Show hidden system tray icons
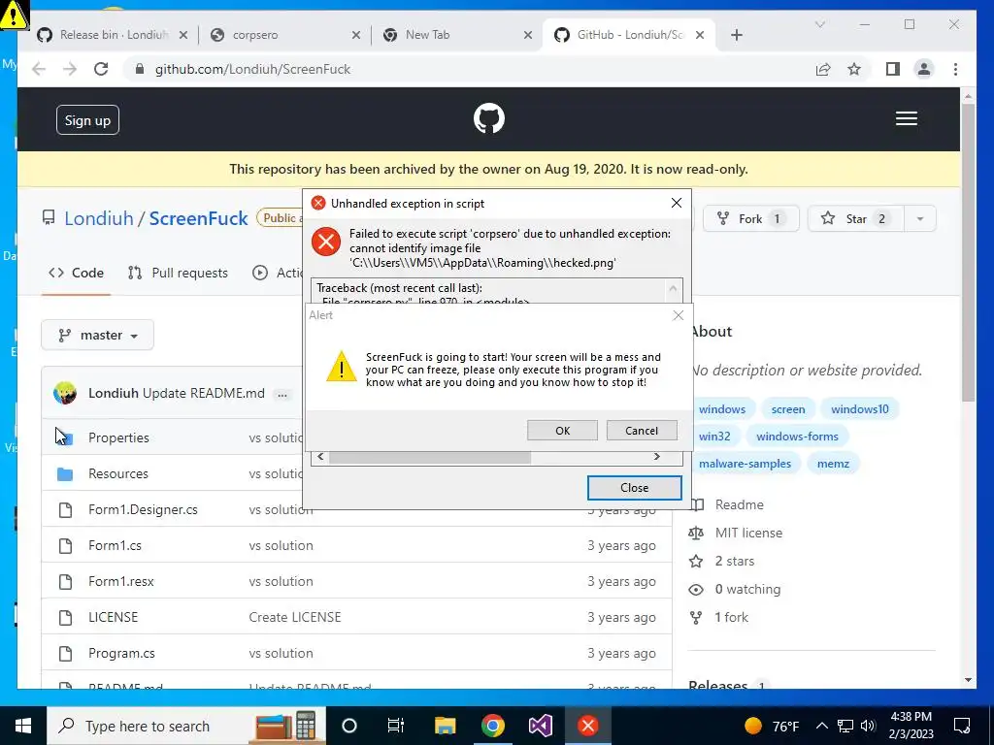The height and width of the screenshot is (745, 994). pyautogui.click(x=821, y=726)
